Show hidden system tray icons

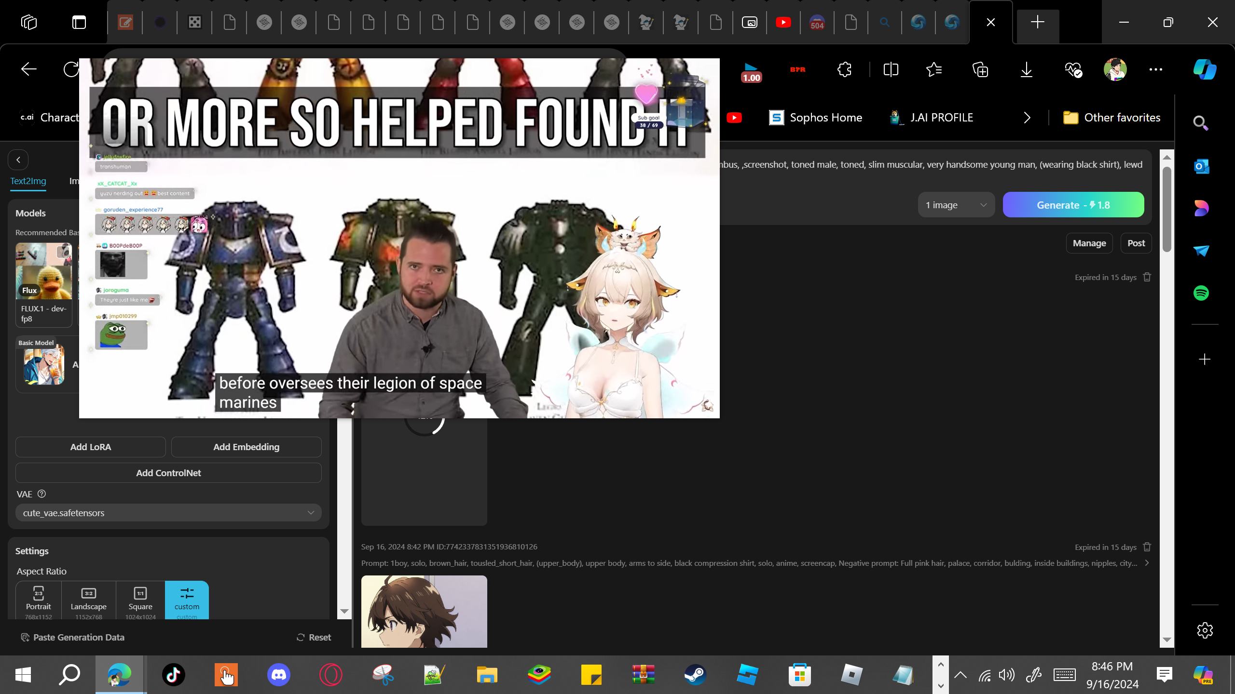[x=961, y=674]
